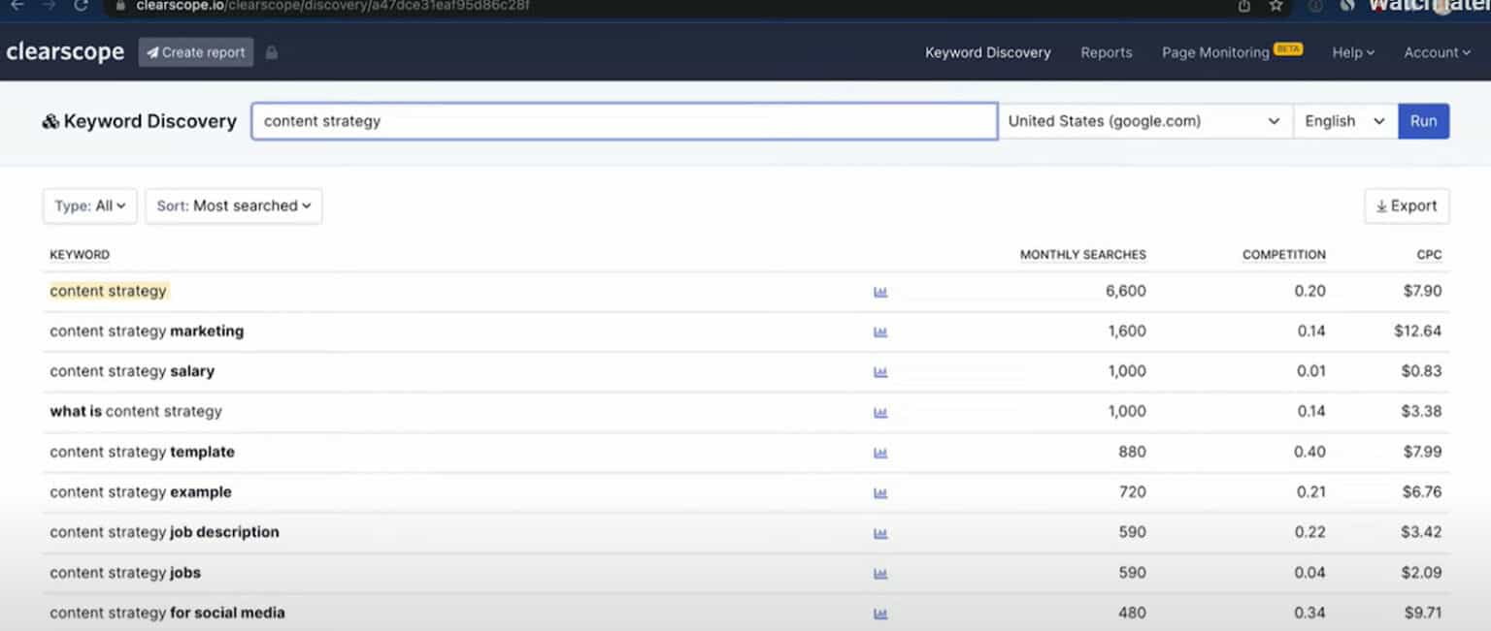Bookmark page with browser star icon
The image size is (1491, 631).
[1276, 6]
